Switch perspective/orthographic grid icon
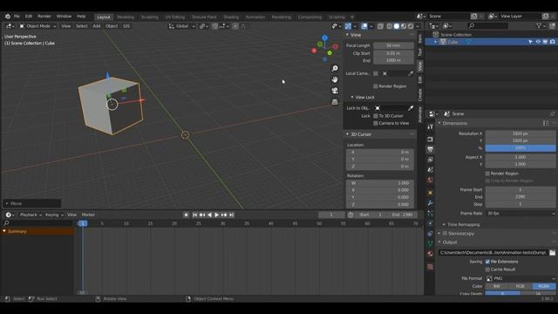This screenshot has width=558, height=314. click(x=335, y=102)
